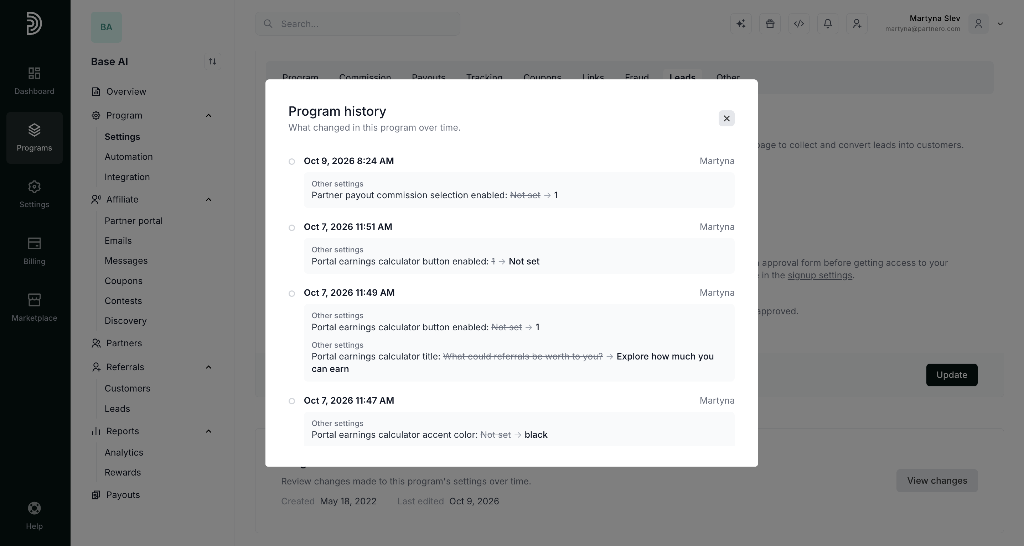Click the AI sparkle icon in header
This screenshot has width=1024, height=546.
[741, 24]
